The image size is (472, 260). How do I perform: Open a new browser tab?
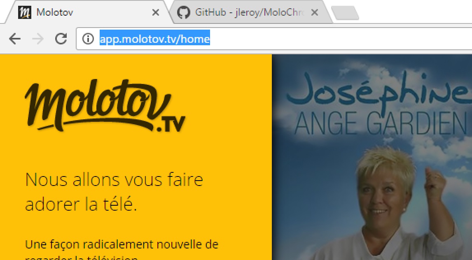click(x=345, y=13)
